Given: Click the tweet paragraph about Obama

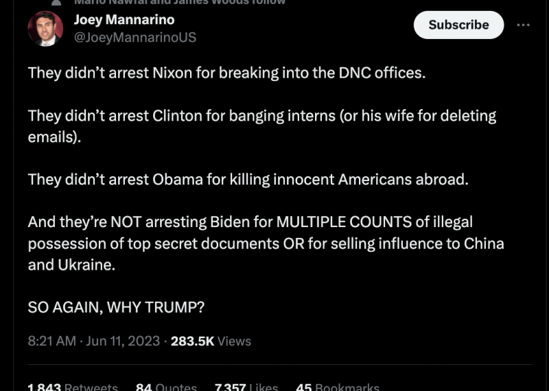Looking at the screenshot, I should (x=247, y=180).
